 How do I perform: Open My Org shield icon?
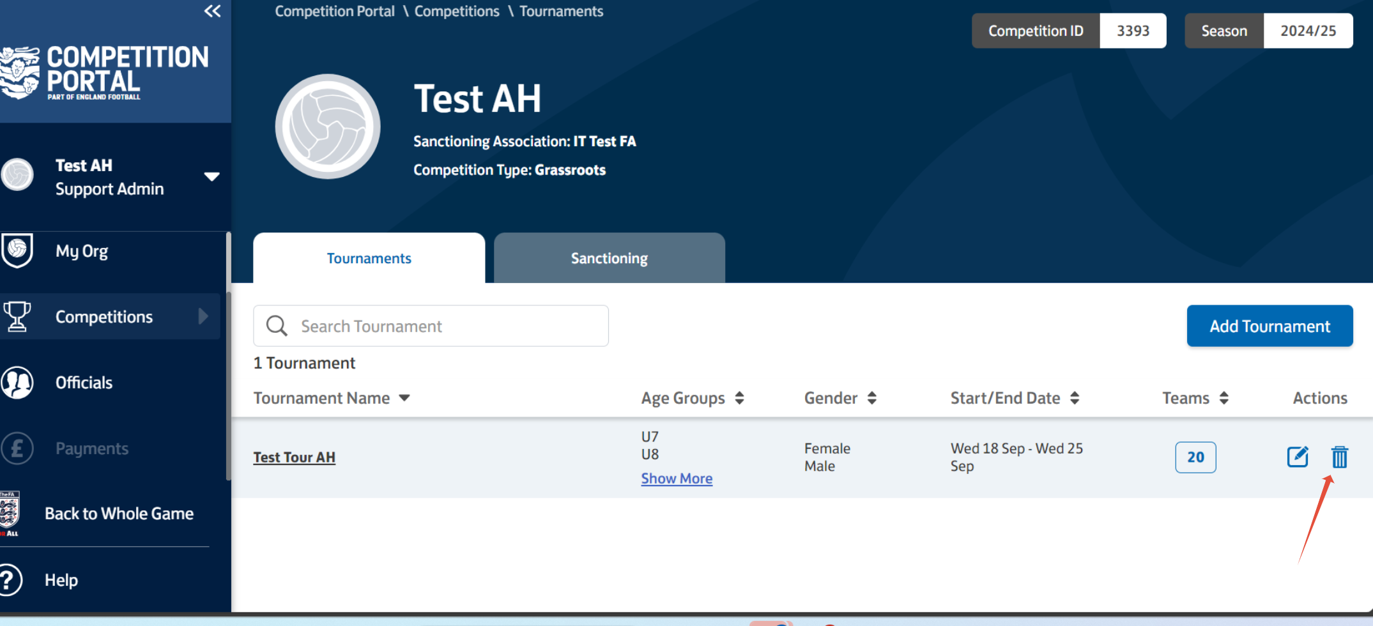pyautogui.click(x=17, y=250)
